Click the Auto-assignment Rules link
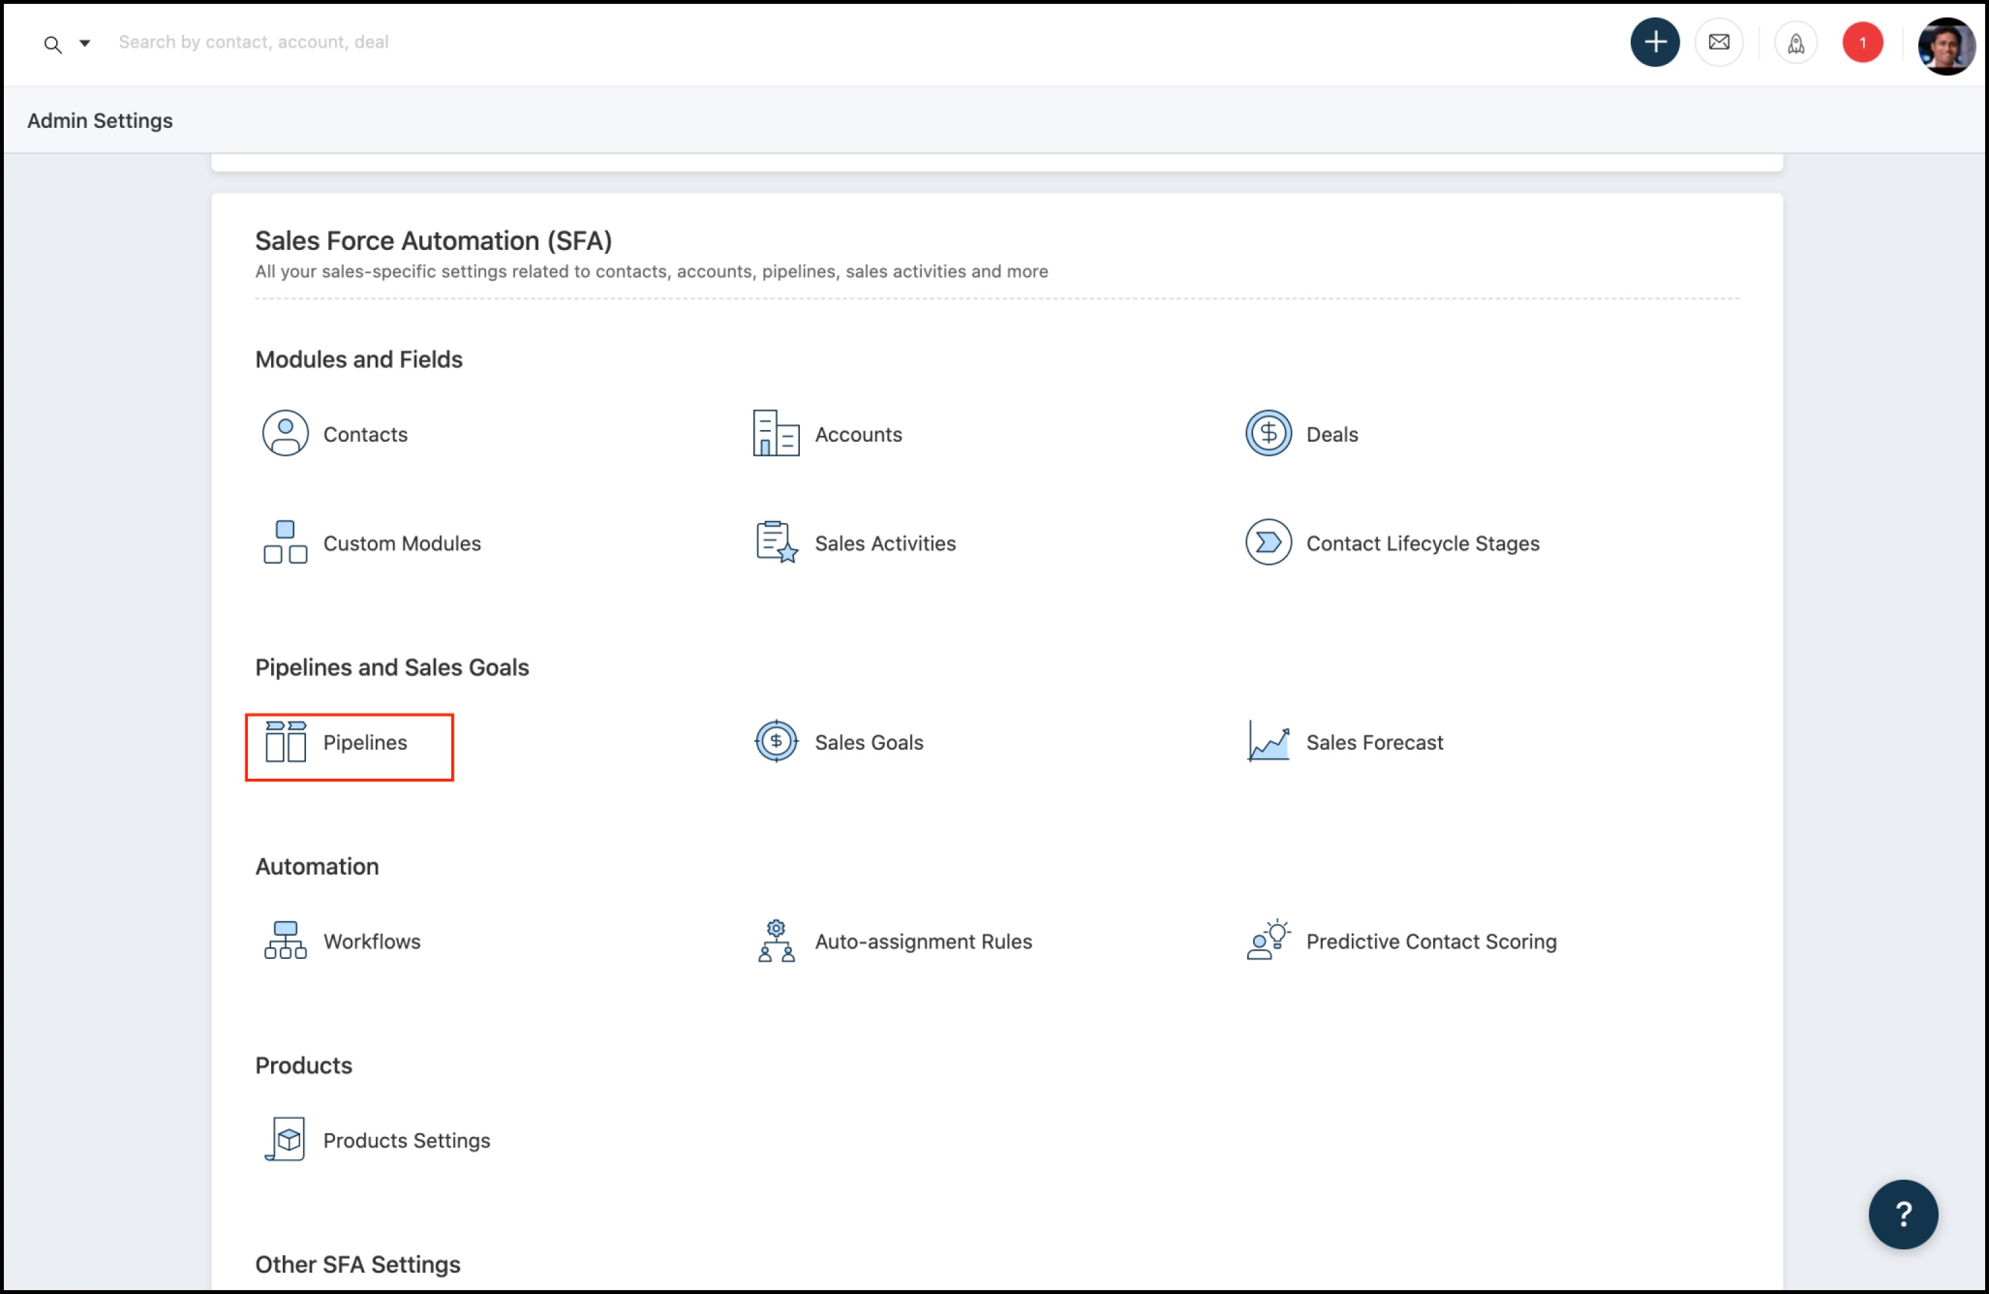 click(923, 941)
